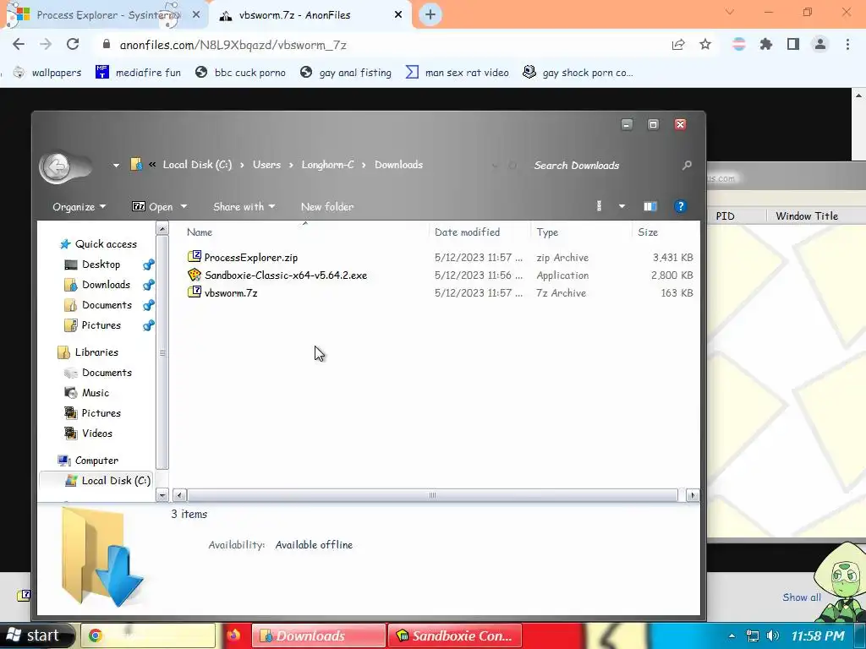The height and width of the screenshot is (649, 866).
Task: Select Users in breadcrumb path
Action: pyautogui.click(x=266, y=165)
